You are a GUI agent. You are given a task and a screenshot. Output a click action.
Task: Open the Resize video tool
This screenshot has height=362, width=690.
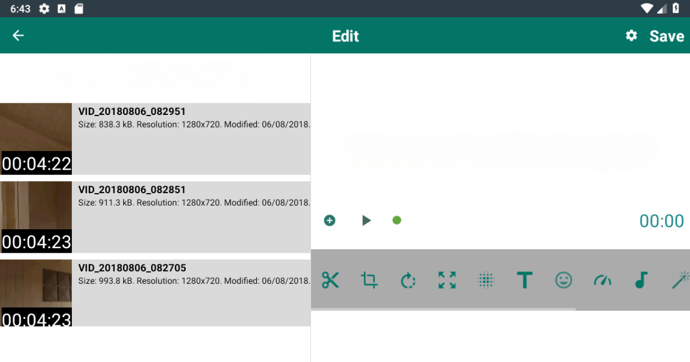[x=447, y=280]
